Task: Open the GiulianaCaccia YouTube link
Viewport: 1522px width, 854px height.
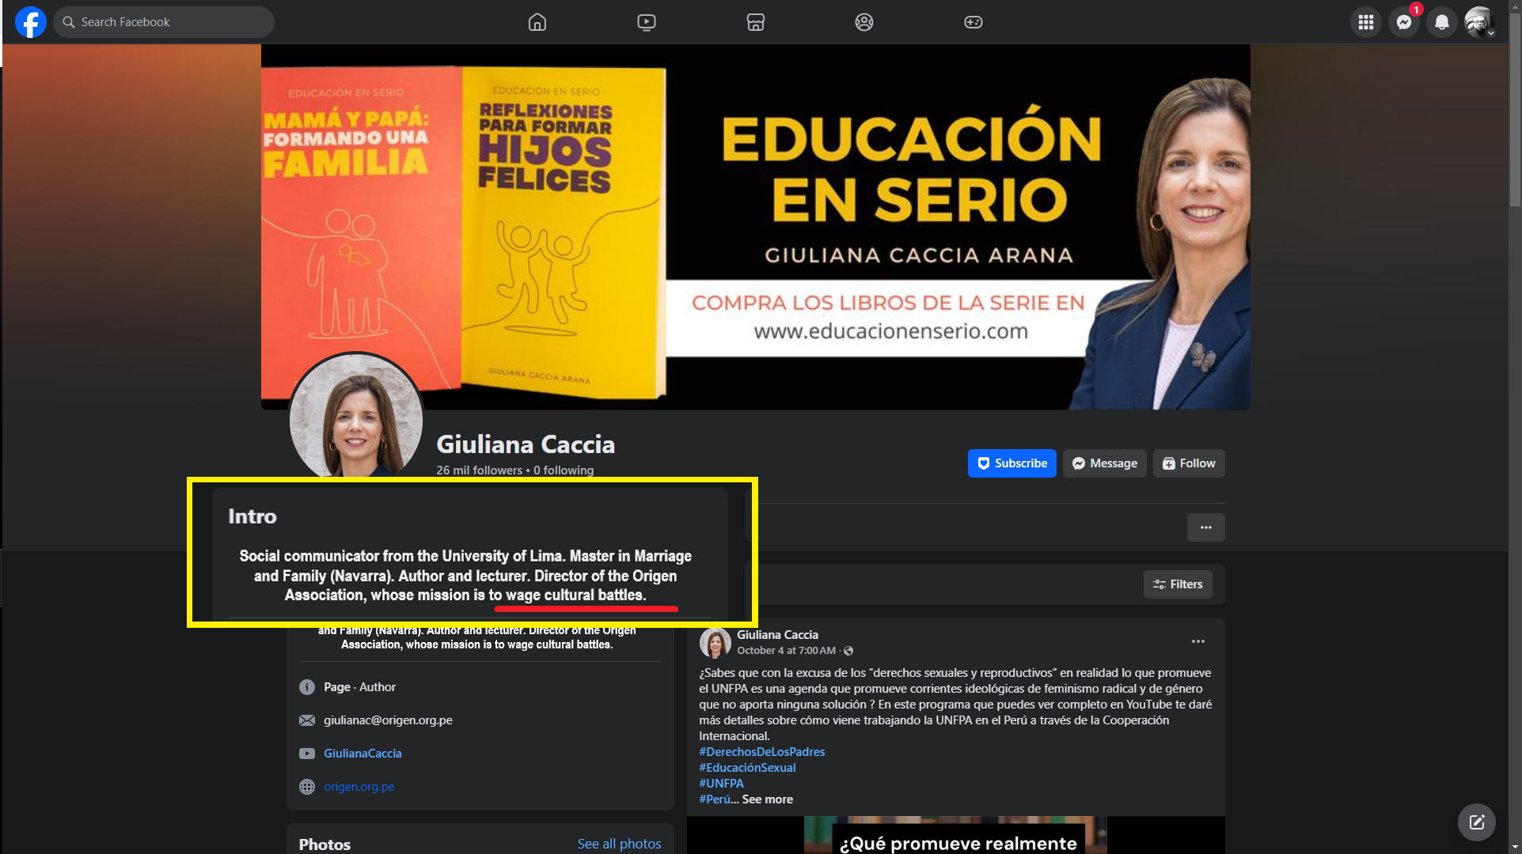Action: [x=362, y=754]
